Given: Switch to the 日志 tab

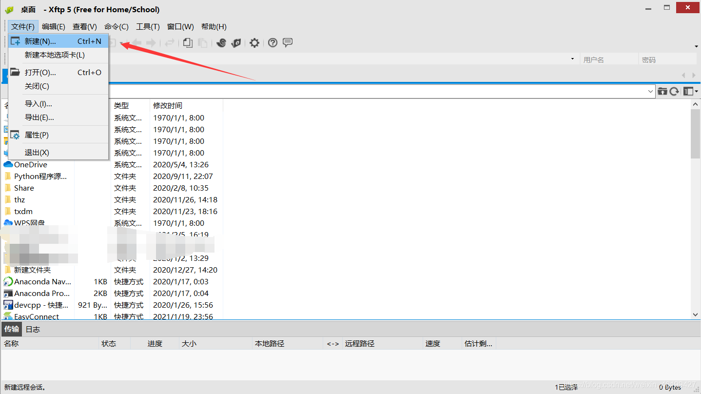Looking at the screenshot, I should tap(33, 329).
